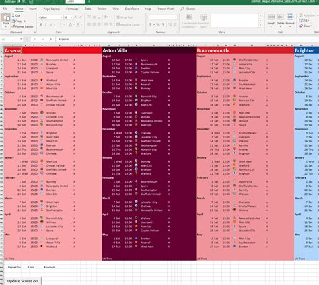Align text left

coord(89,25)
